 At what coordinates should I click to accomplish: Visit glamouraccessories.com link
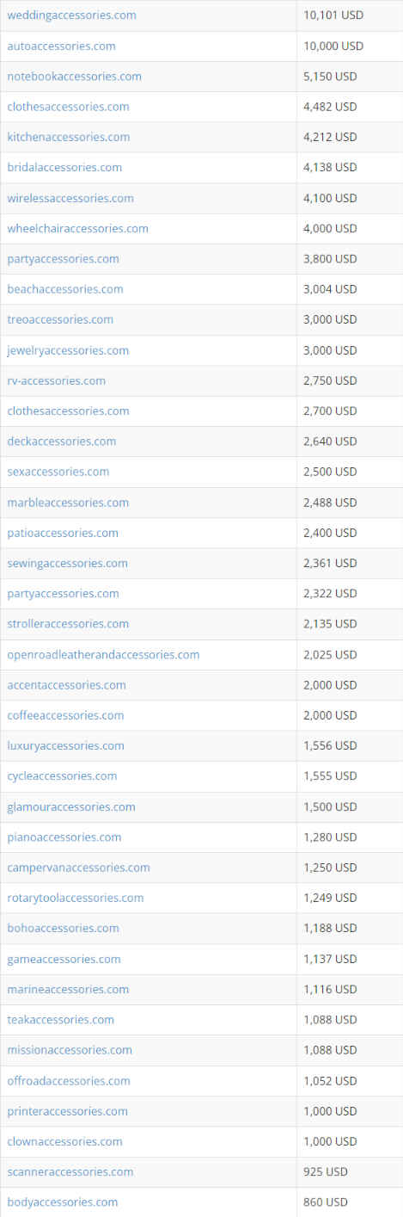pos(71,807)
